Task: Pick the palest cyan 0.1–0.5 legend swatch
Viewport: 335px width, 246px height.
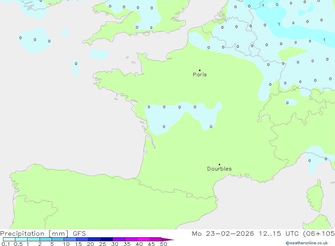Action: [x=9, y=239]
